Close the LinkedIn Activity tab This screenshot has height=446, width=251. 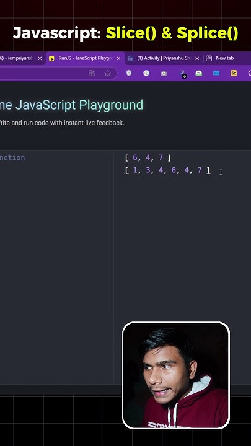[197, 58]
